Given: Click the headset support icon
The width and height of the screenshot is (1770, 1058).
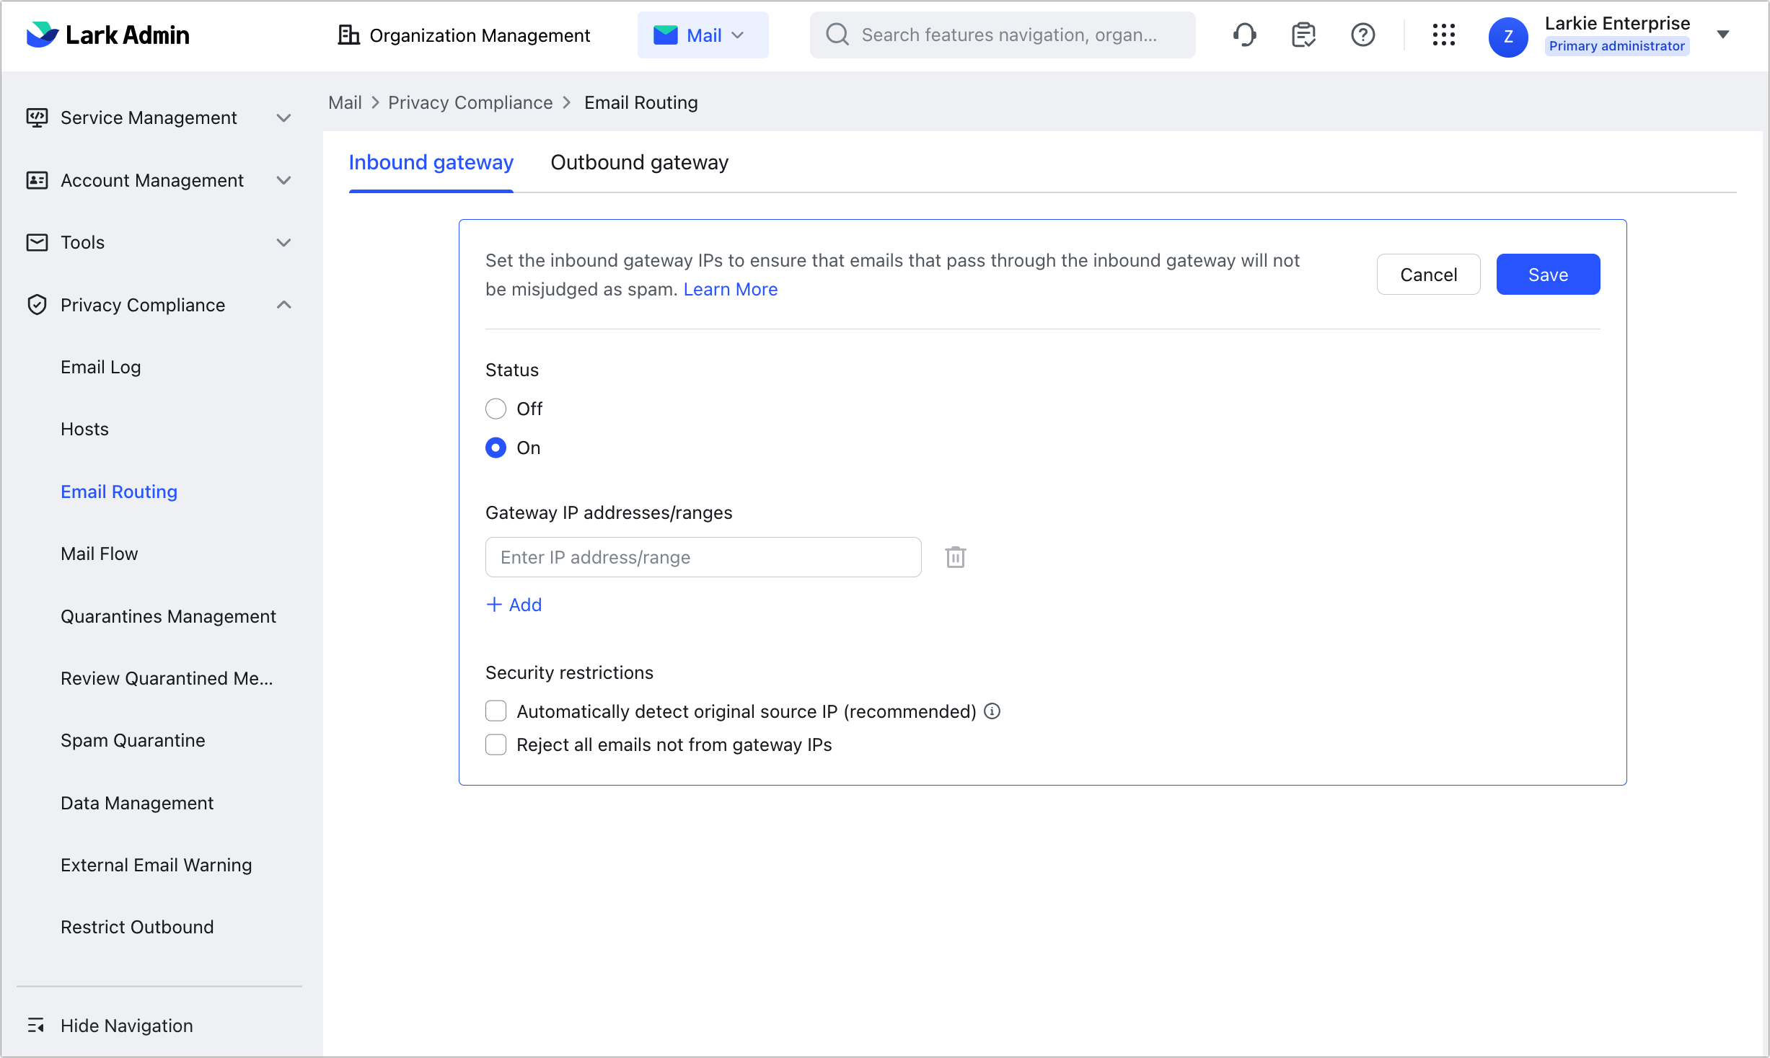Looking at the screenshot, I should click(x=1245, y=35).
